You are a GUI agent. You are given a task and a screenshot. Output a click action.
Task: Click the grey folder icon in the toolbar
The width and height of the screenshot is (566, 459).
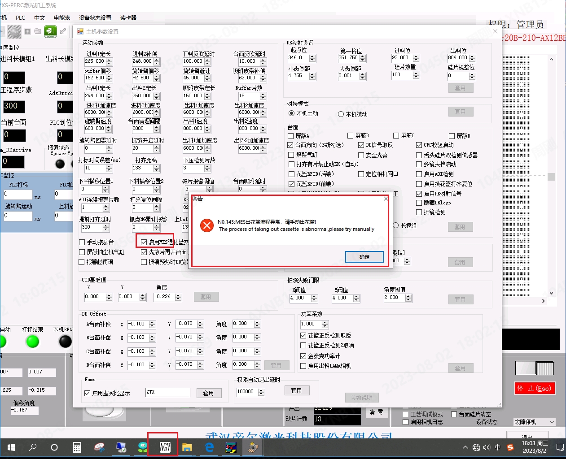(x=38, y=31)
